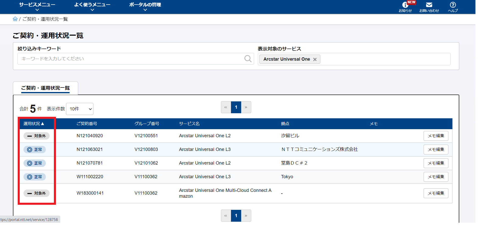481x227 pixels.
Task: Click 正常 status badge for W111002220
Action: pos(35,177)
